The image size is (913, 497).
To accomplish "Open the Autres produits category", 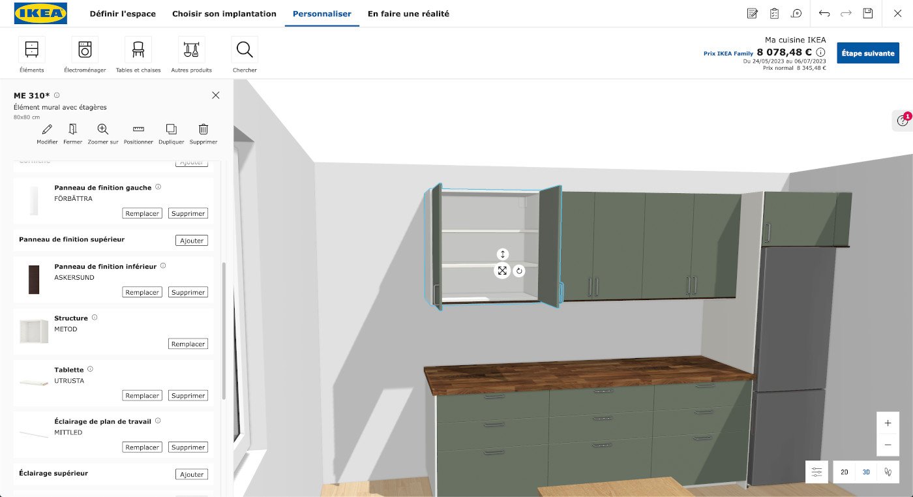I will click(192, 55).
